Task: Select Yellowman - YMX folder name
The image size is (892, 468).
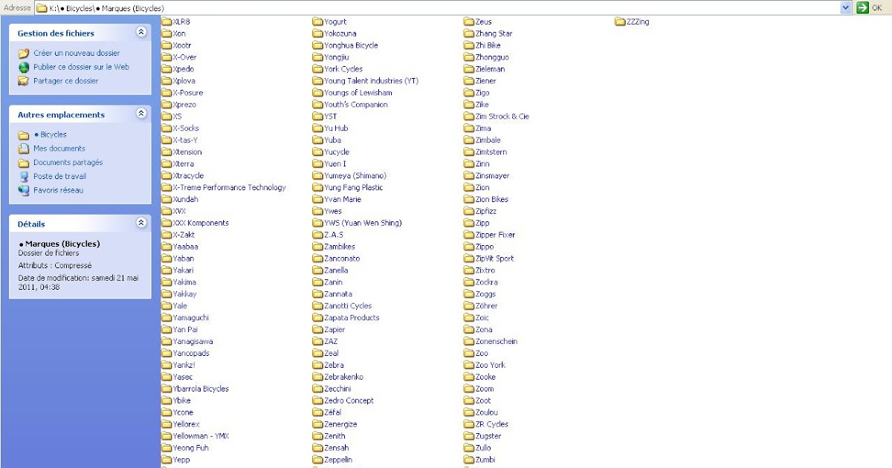Action: [201, 436]
